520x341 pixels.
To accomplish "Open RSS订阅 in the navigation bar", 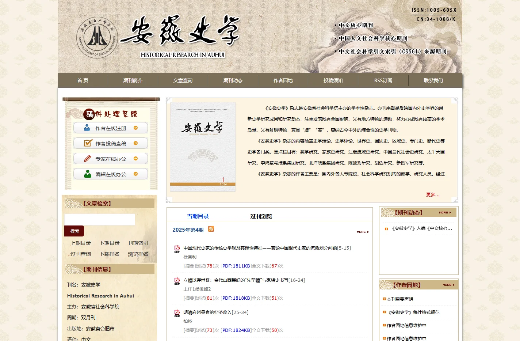I will point(383,80).
